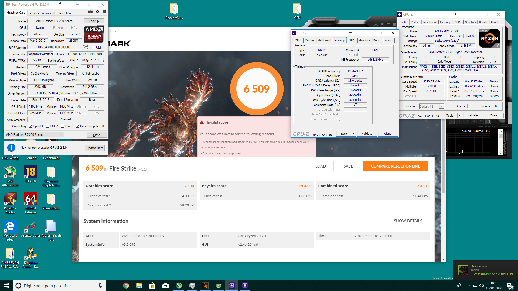Select the Microsoft Edge desktop icon
The width and height of the screenshot is (518, 291).
(x=10, y=231)
